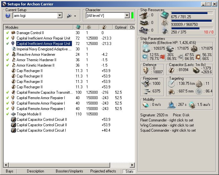Click the shield hitpoints icon
The image size is (219, 175).
[x=146, y=48]
